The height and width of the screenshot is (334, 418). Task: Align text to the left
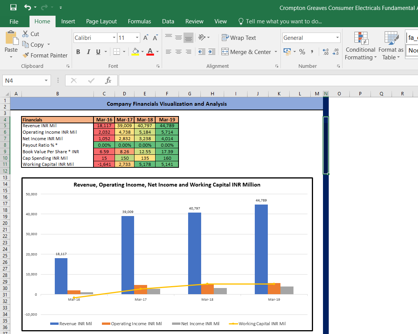tap(169, 52)
